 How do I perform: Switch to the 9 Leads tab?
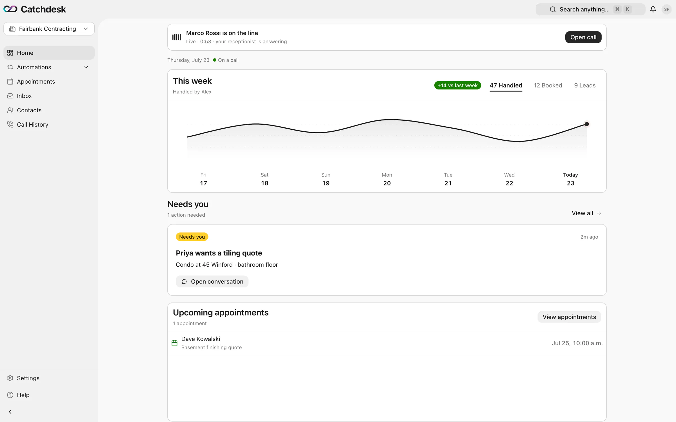585,85
